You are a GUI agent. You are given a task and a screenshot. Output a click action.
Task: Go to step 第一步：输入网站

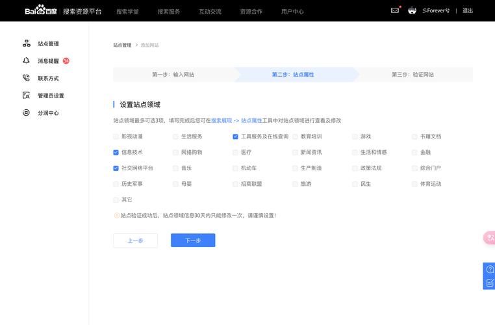point(173,75)
